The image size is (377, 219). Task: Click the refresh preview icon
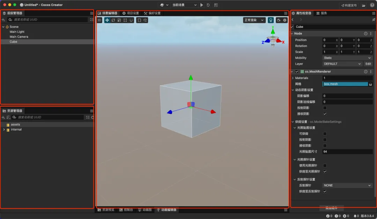point(208,5)
